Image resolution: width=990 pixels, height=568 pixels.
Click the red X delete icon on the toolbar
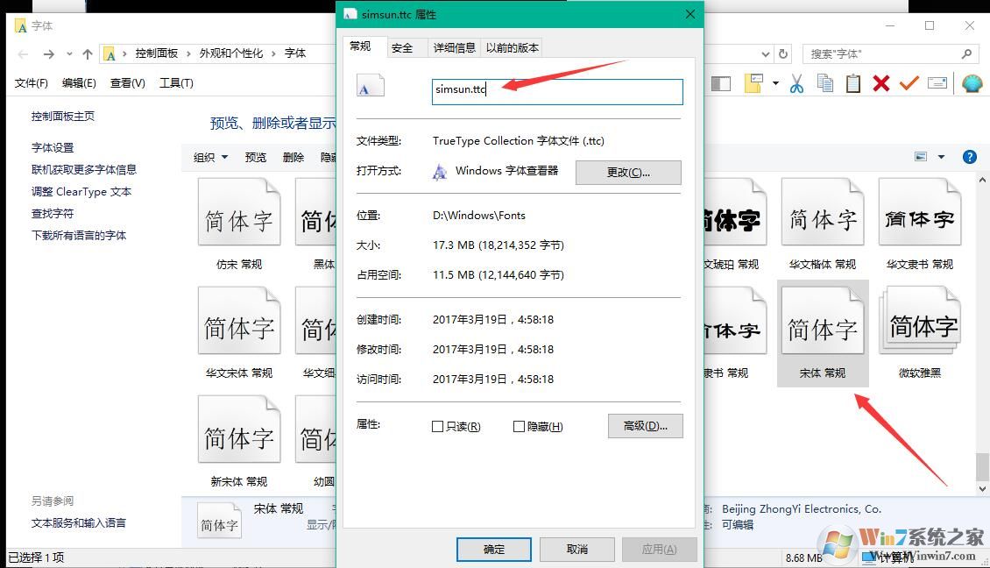(881, 83)
